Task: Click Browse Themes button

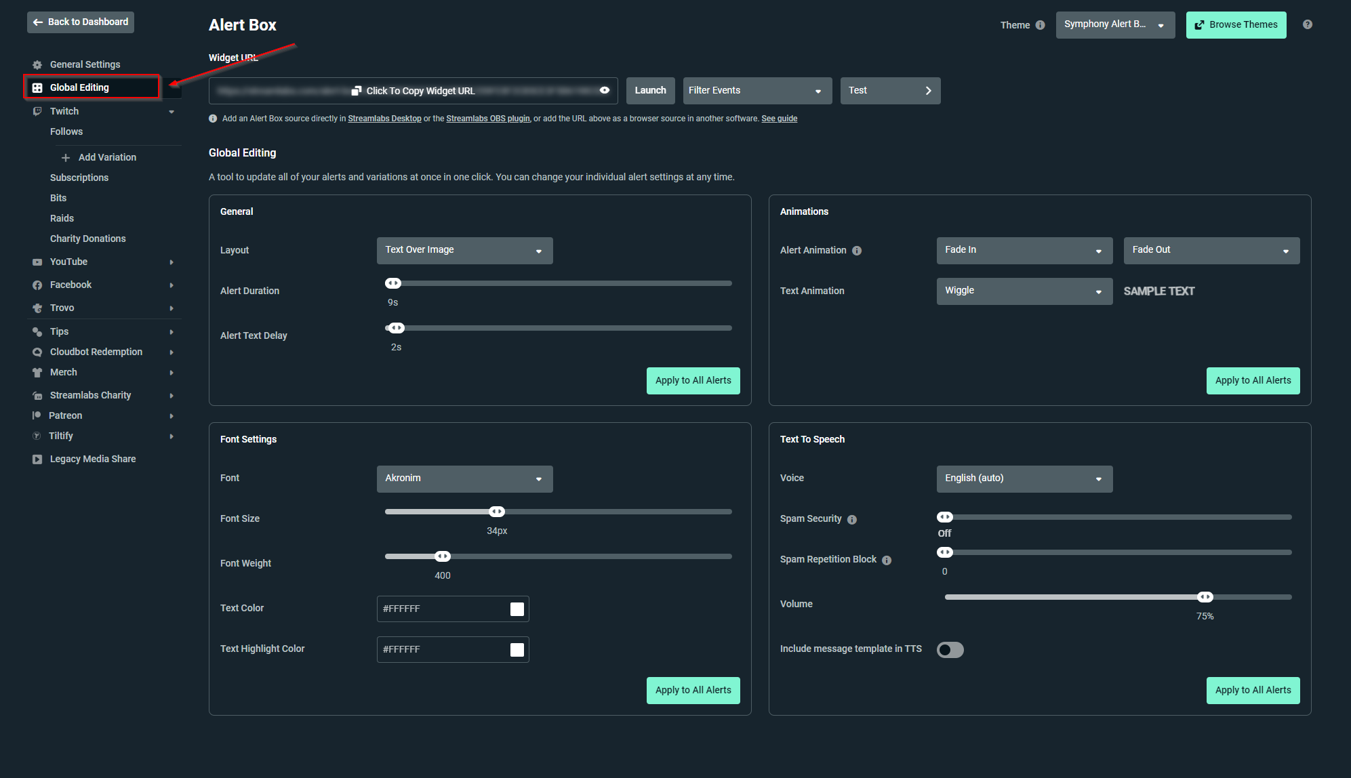Action: click(1236, 24)
